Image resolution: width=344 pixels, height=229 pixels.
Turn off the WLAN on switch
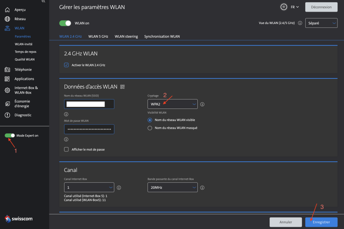[65, 23]
